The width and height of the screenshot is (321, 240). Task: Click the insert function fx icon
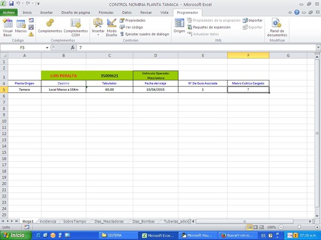click(73, 47)
